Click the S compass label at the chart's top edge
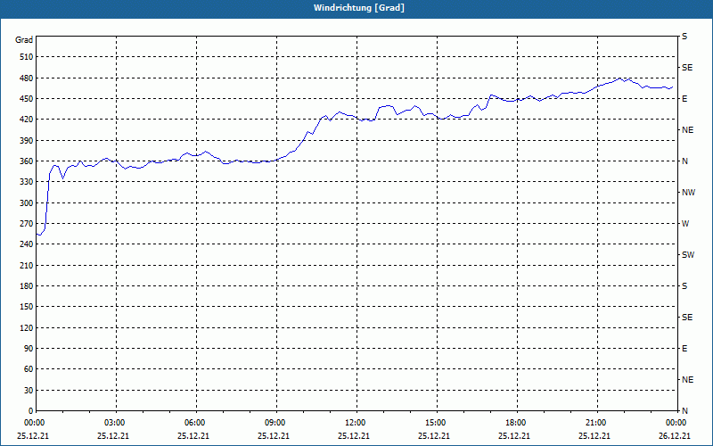This screenshot has height=446, width=713. tap(684, 37)
